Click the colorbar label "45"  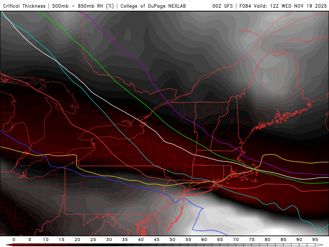click(157, 240)
